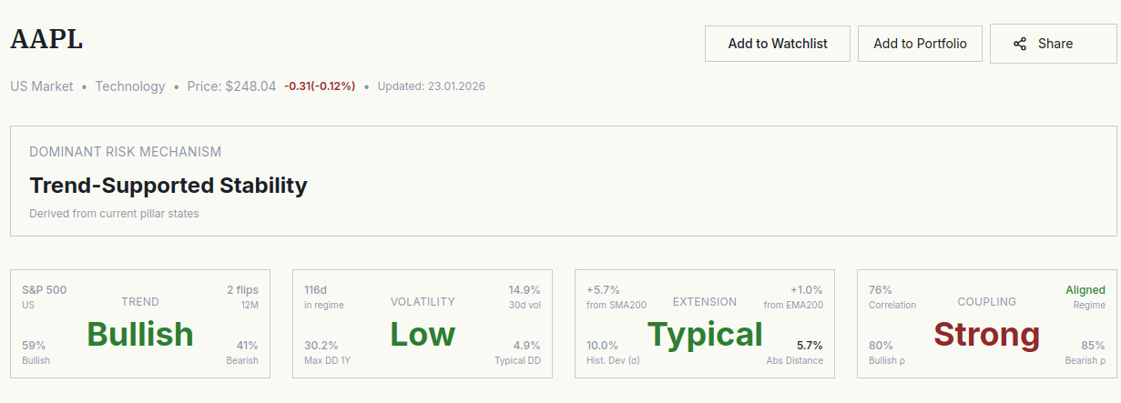The width and height of the screenshot is (1121, 403).
Task: Click the 76% Correlation value
Action: click(x=881, y=290)
